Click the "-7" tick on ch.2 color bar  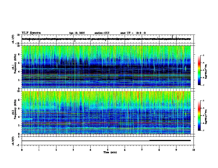203,130
